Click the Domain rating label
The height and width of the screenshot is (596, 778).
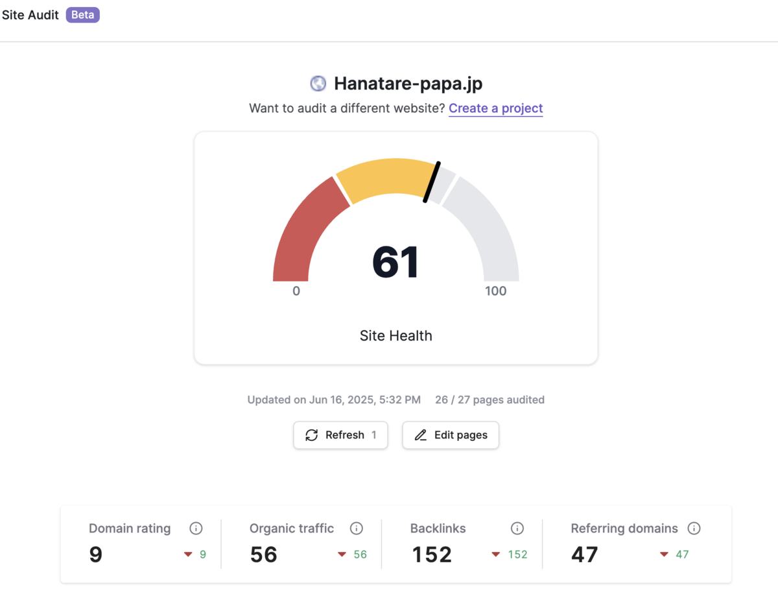pyautogui.click(x=130, y=529)
